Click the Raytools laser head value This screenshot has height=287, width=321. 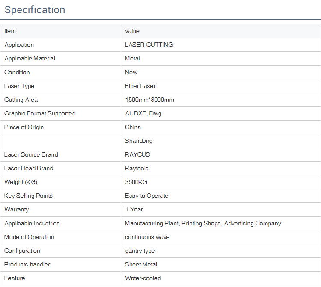click(137, 169)
